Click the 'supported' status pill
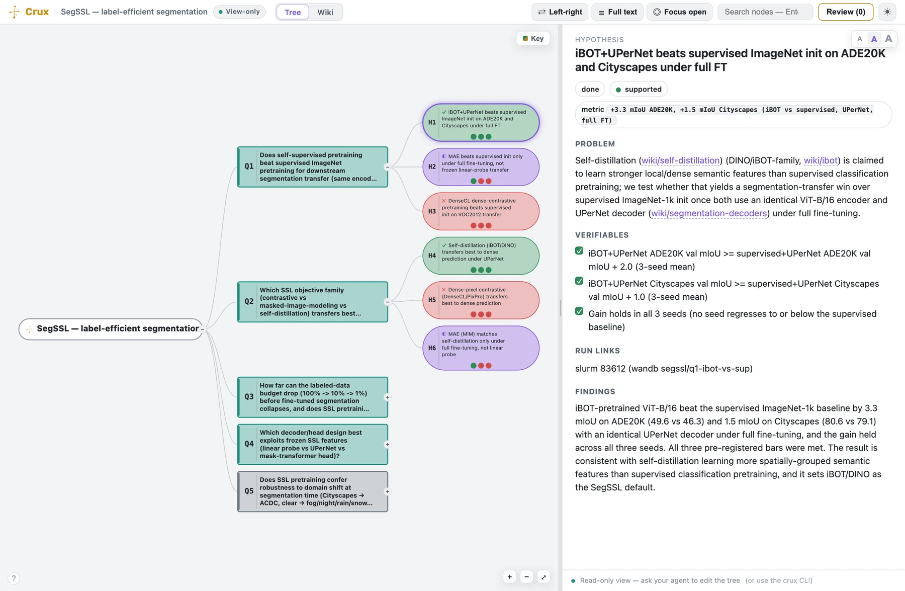The width and height of the screenshot is (905, 591). tap(639, 89)
